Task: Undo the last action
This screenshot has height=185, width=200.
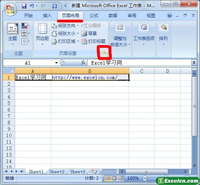Action: tap(32, 6)
